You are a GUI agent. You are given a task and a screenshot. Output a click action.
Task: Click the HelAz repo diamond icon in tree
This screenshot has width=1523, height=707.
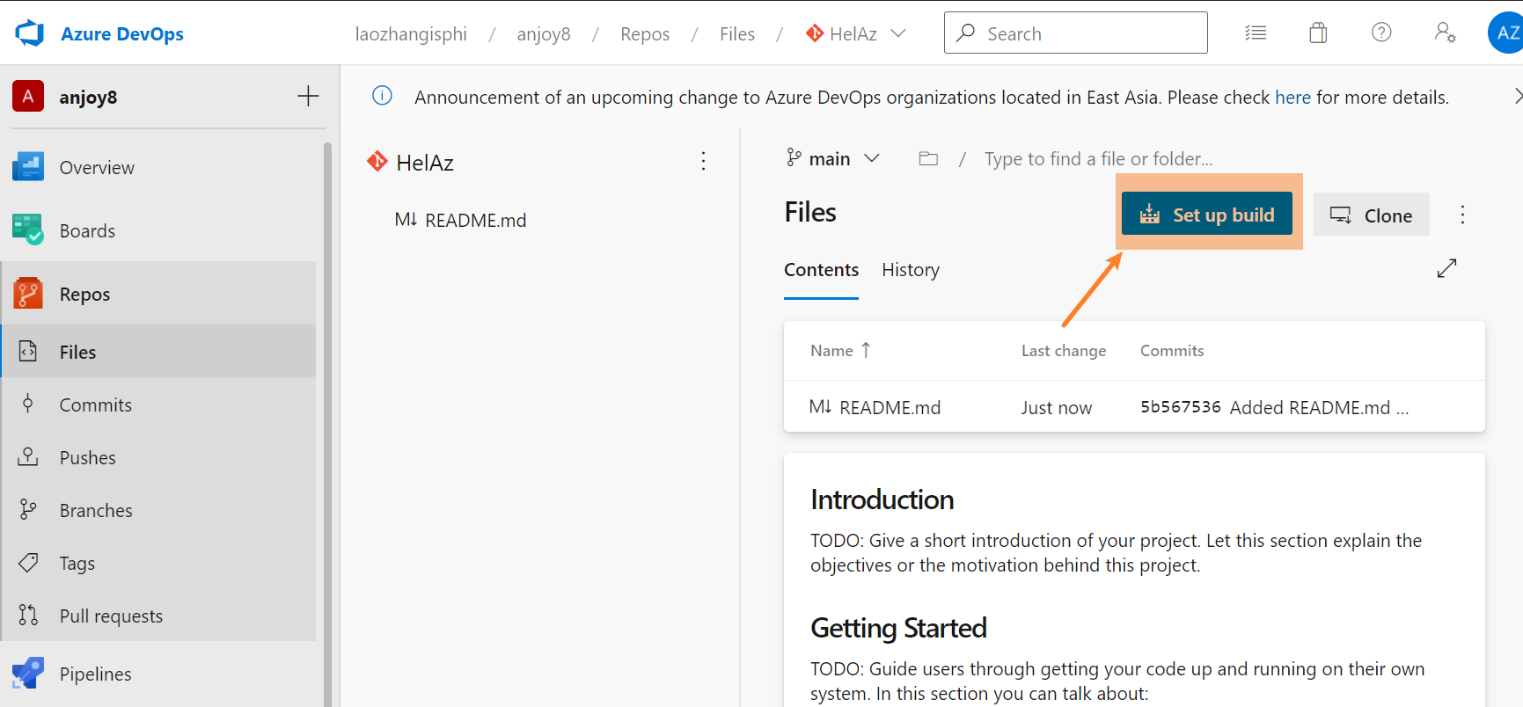pos(377,161)
